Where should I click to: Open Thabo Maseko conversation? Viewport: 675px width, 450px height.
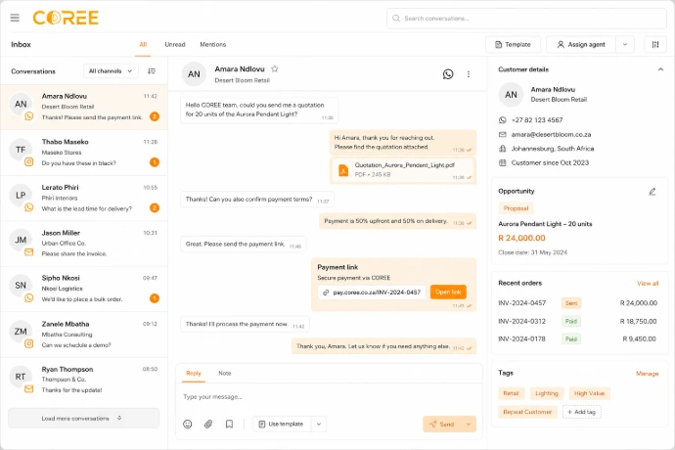tap(84, 153)
